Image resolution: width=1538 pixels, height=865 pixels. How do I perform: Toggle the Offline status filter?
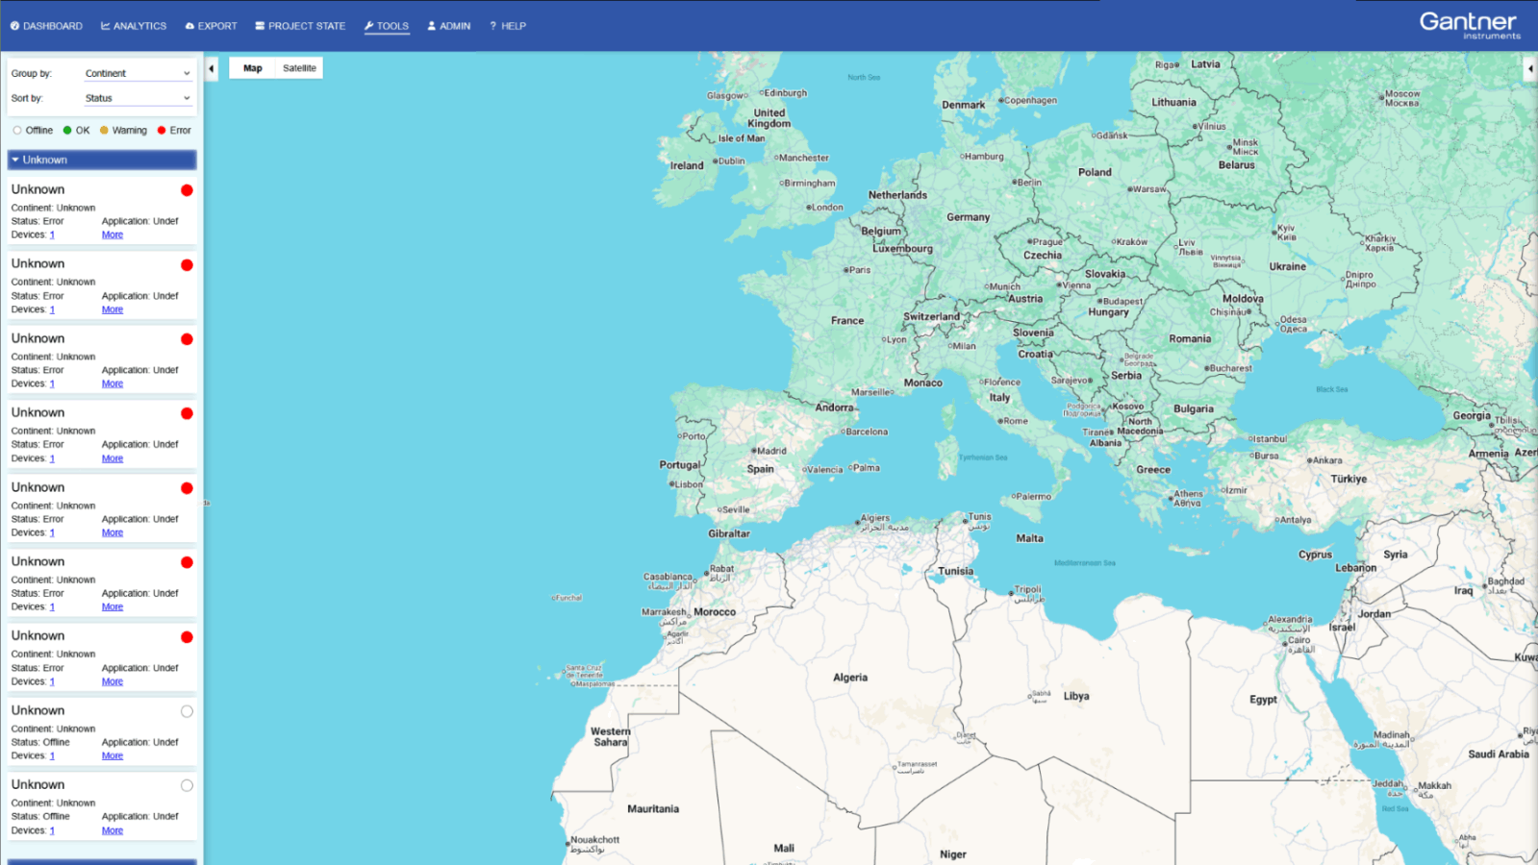(33, 131)
